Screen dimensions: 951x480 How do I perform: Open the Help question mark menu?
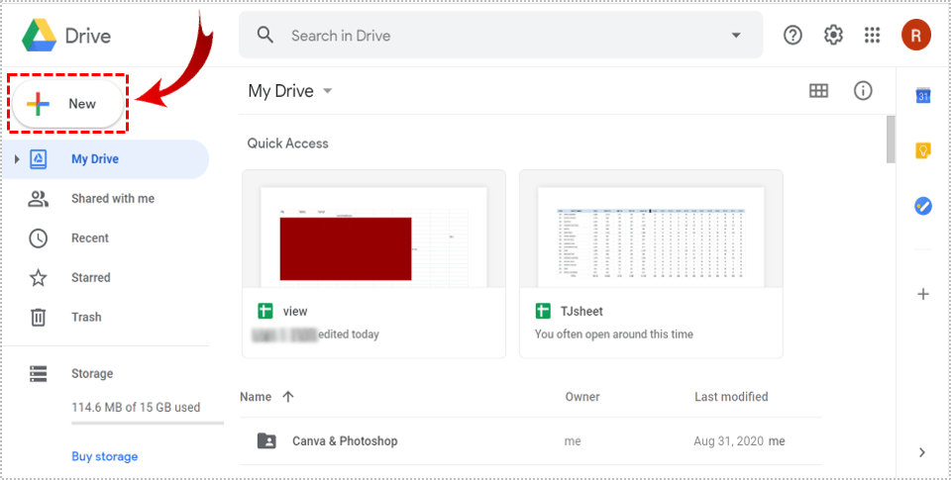click(792, 36)
